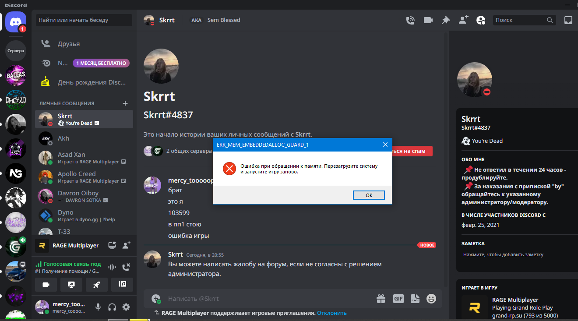Open the Dyno direct message

click(84, 215)
